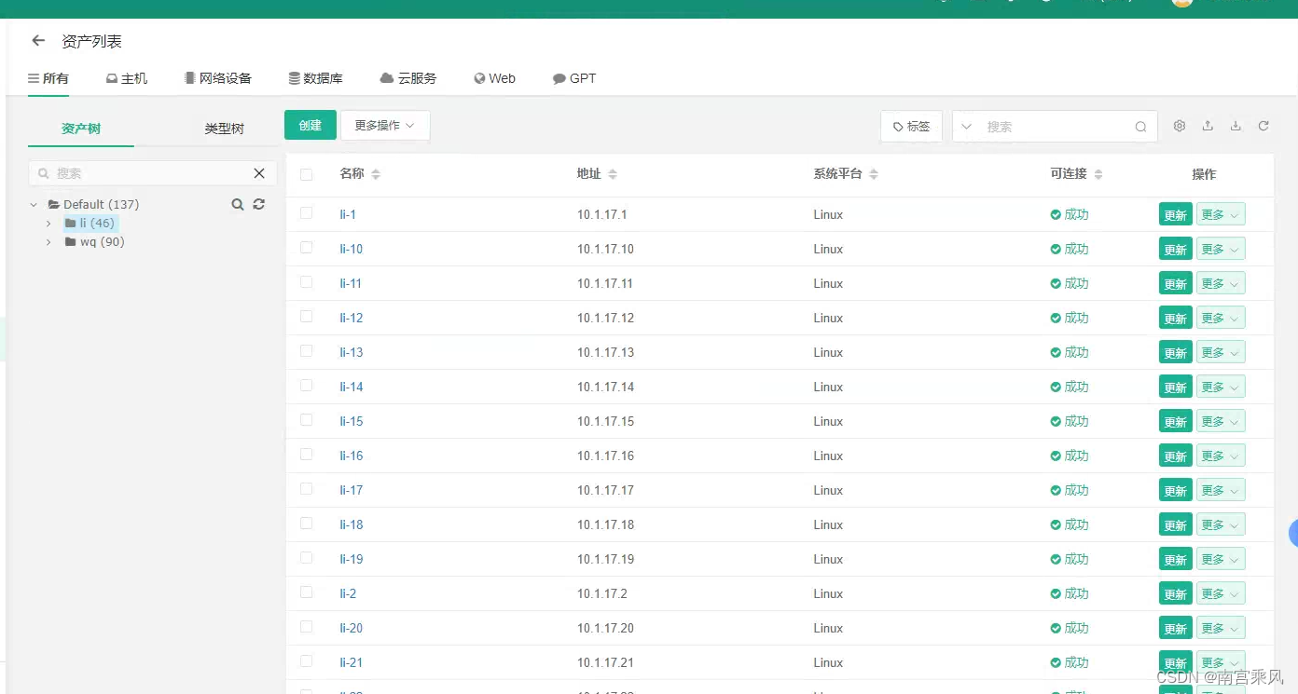Click the tree refresh icon beside Default
This screenshot has height=694, width=1298.
point(258,204)
